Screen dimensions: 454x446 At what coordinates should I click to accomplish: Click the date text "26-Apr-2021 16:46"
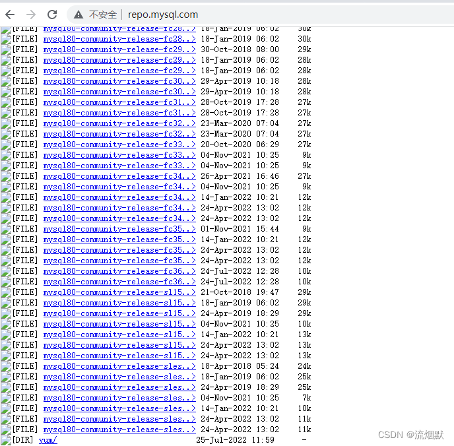[240, 176]
